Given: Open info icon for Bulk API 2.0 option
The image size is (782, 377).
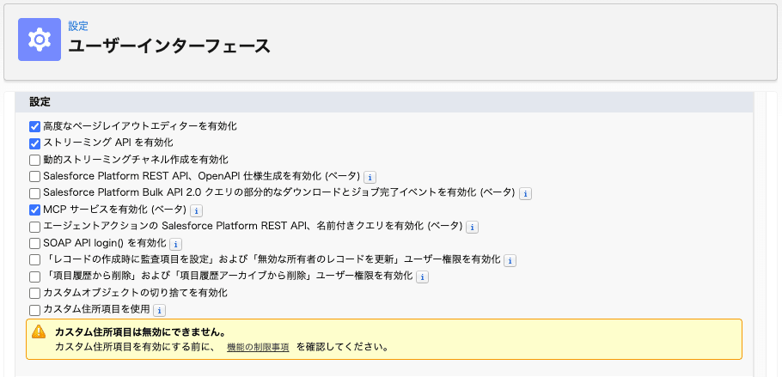Looking at the screenshot, I should [x=525, y=194].
